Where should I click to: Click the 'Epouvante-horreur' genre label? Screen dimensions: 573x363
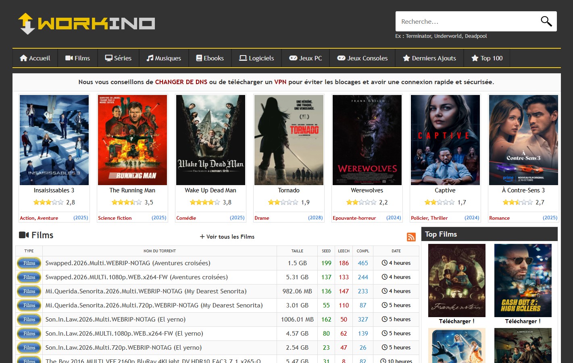[x=354, y=218]
